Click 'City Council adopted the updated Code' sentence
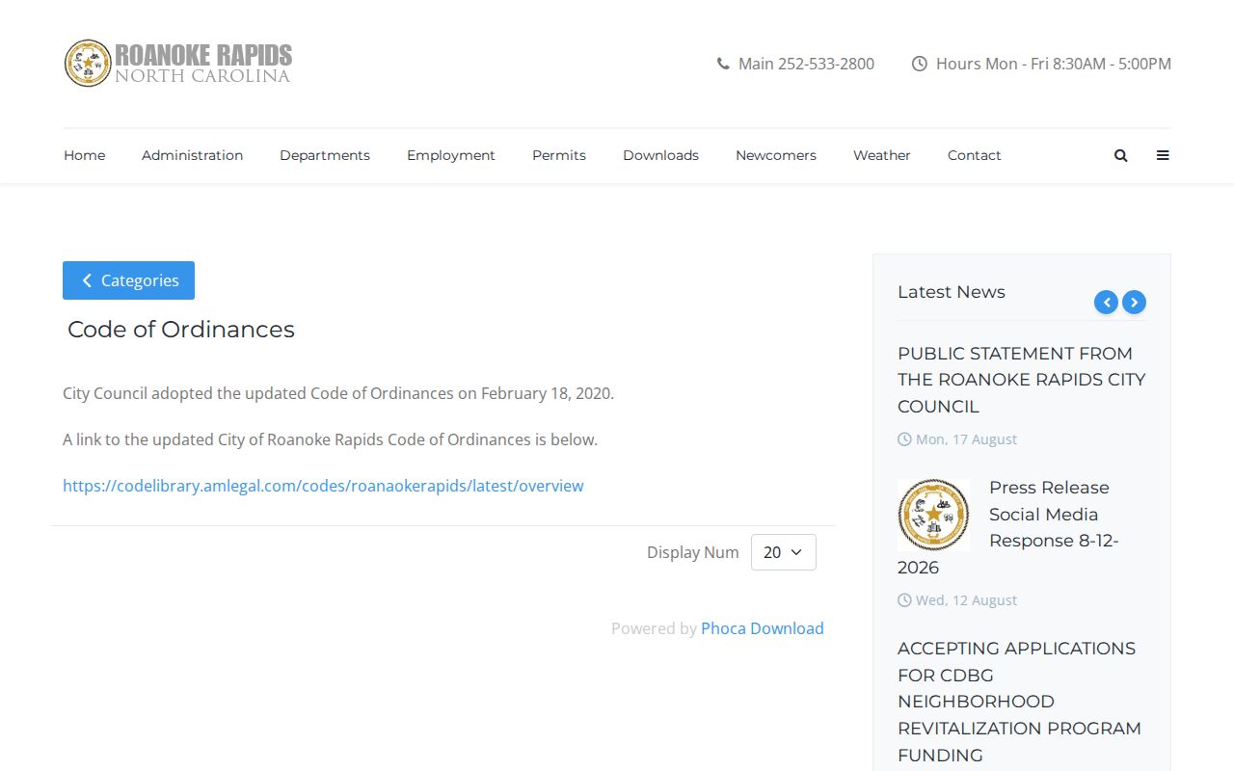The width and height of the screenshot is (1234, 771). pos(338,393)
